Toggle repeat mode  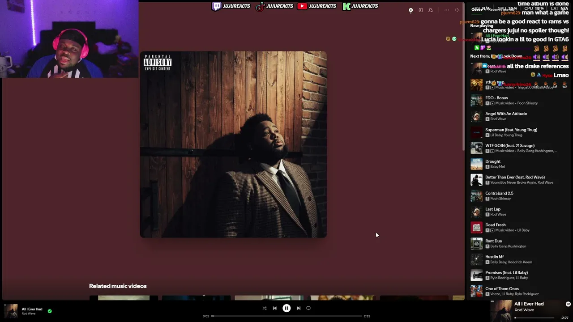[x=308, y=308]
